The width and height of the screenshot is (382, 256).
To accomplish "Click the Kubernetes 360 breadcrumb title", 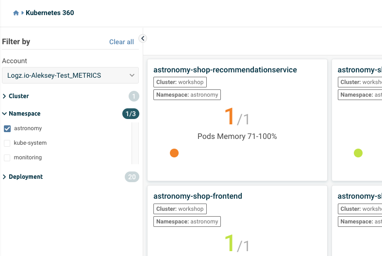I will [50, 13].
